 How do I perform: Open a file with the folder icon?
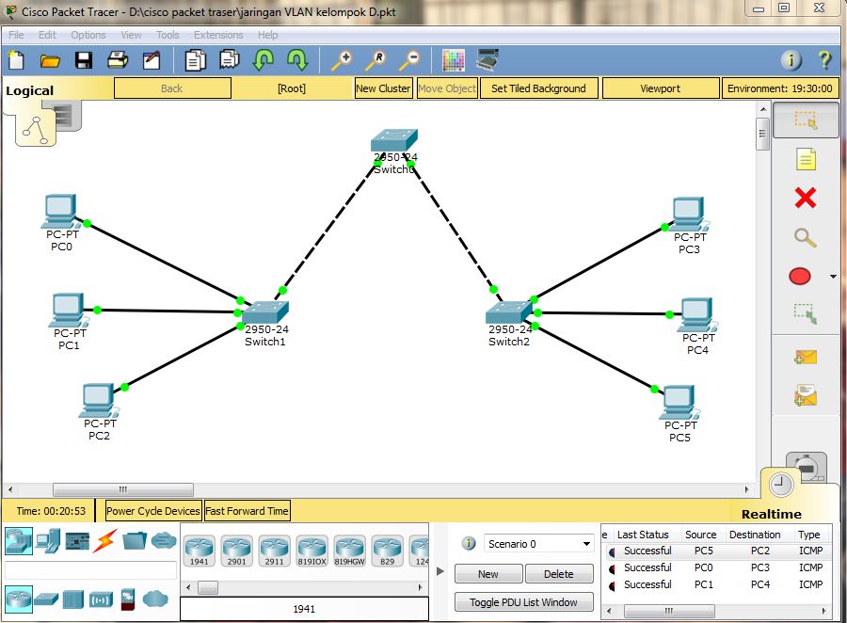50,60
